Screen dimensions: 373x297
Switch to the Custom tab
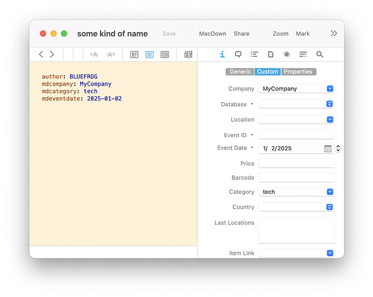click(268, 72)
